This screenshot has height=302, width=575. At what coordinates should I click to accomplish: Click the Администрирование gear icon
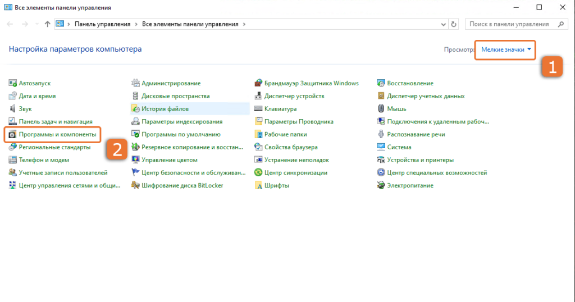[135, 83]
